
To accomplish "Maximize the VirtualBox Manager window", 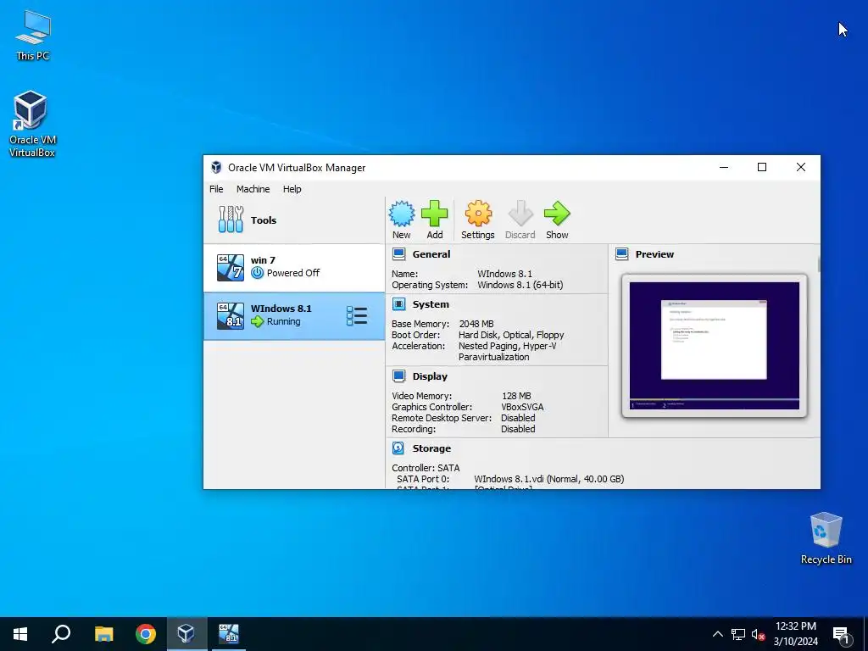I will [762, 167].
